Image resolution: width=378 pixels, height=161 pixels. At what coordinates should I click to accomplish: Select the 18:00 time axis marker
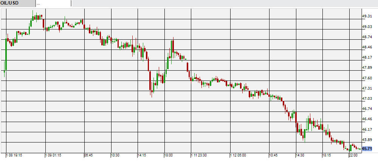pyautogui.click(x=168, y=155)
